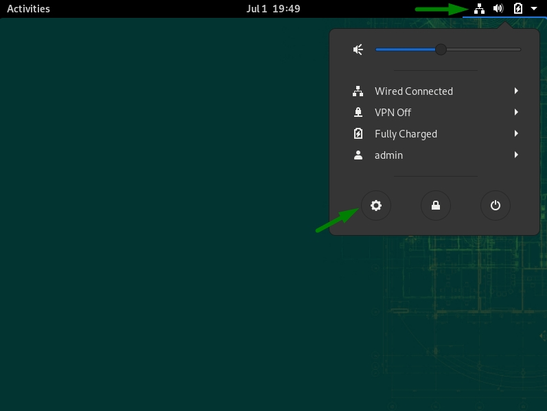Expand the admin user submenu arrow

pyautogui.click(x=516, y=155)
